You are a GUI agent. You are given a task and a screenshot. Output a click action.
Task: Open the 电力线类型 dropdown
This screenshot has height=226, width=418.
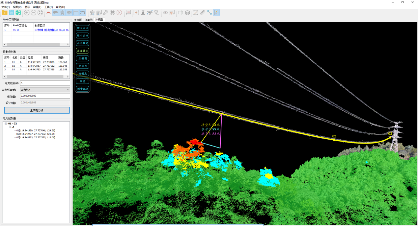point(45,90)
